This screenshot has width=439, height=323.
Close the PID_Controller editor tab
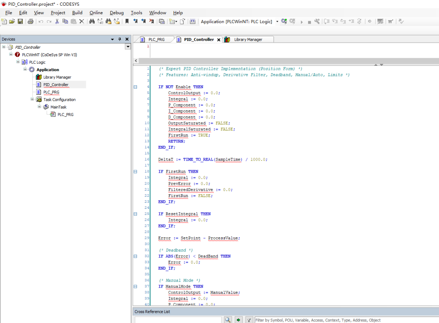[x=218, y=40]
